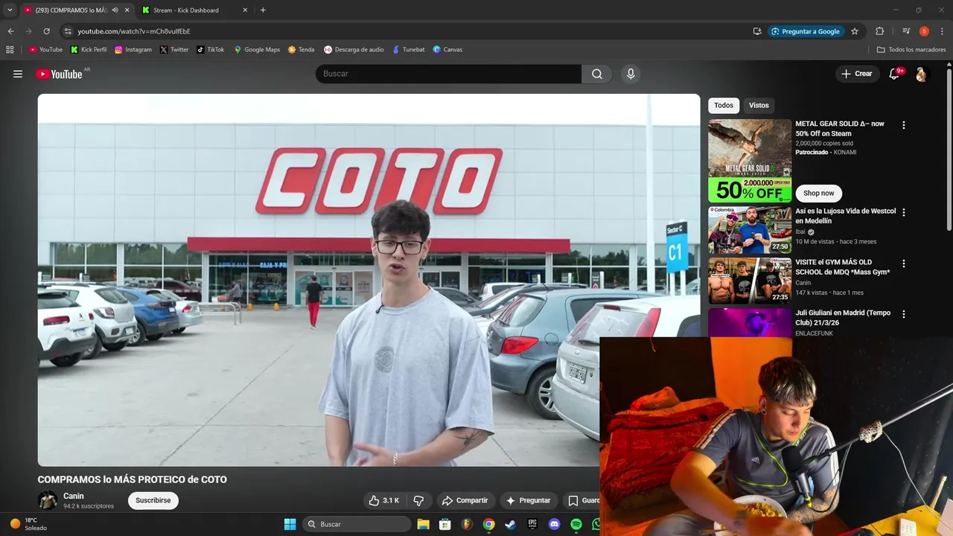
Task: Click the Crear button
Action: pos(856,74)
